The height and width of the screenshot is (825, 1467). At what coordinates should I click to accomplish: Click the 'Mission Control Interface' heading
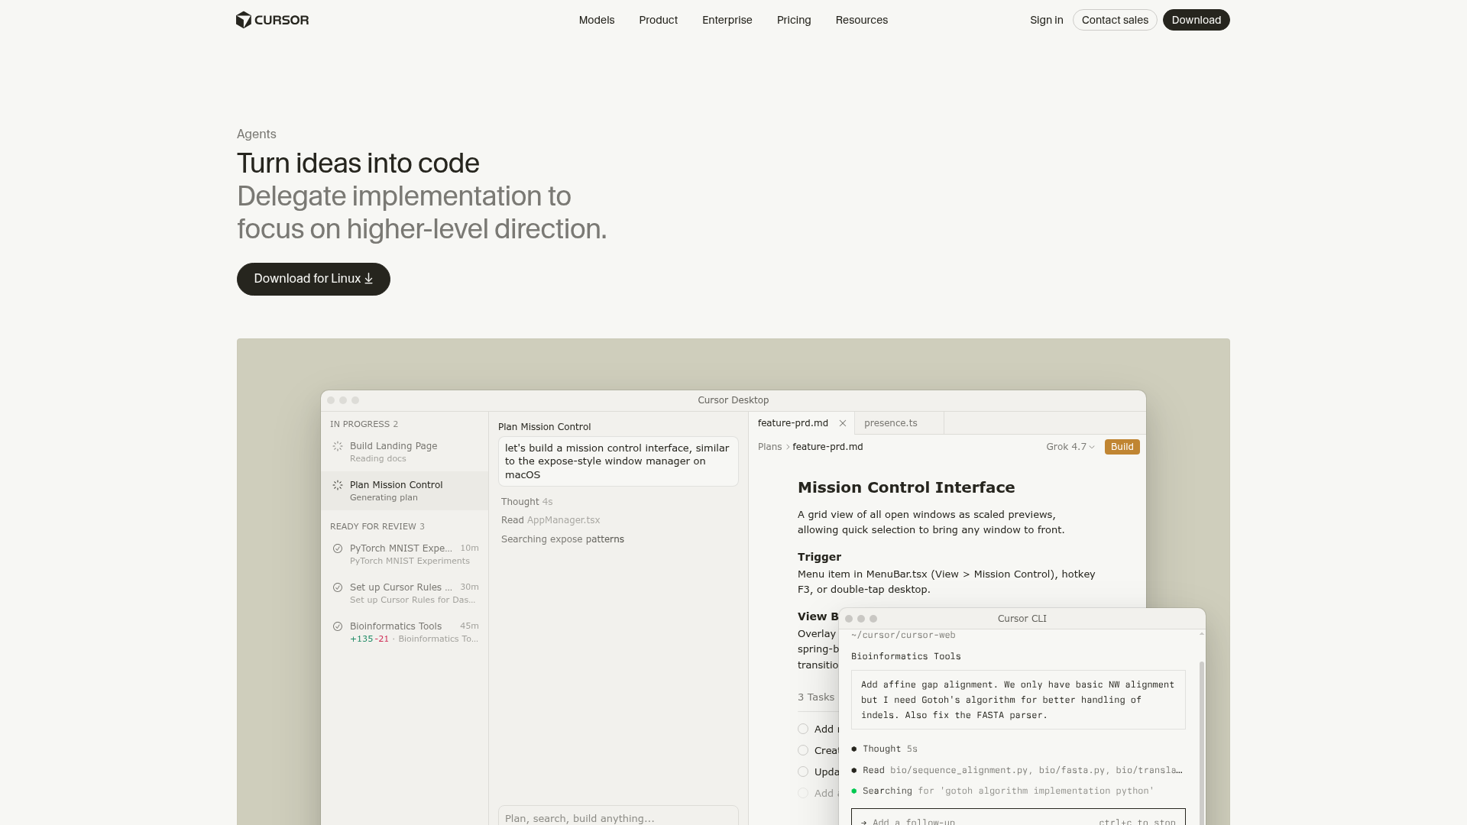906,487
